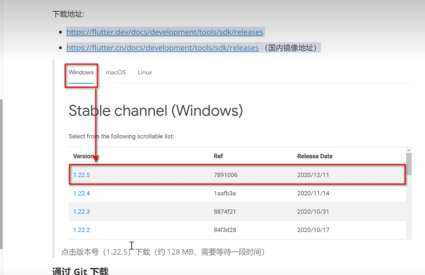Click the release list scrollbar thumb

(x=409, y=164)
